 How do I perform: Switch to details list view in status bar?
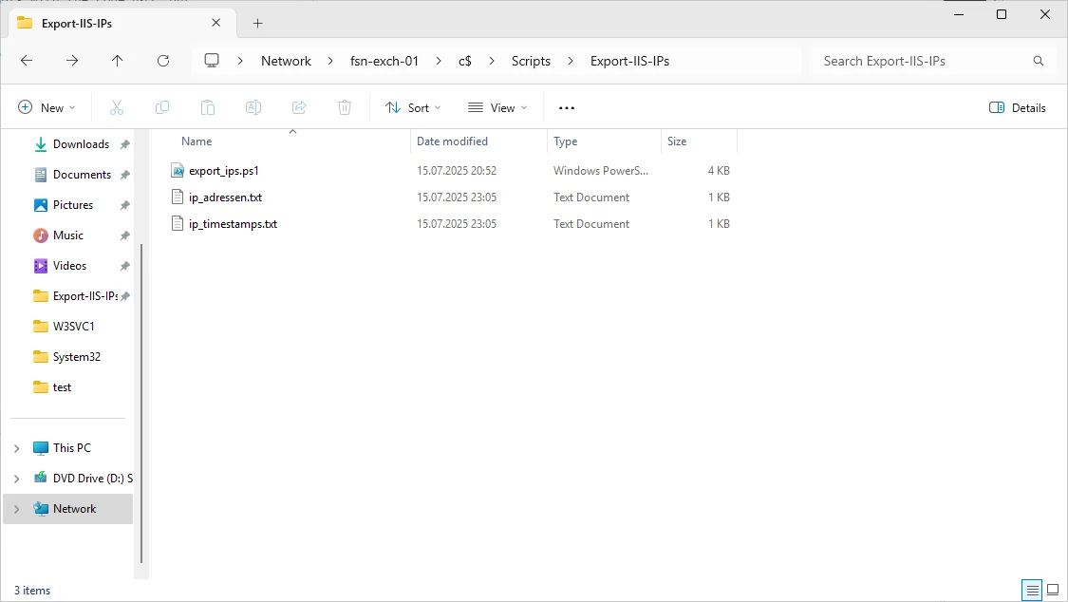click(x=1033, y=590)
